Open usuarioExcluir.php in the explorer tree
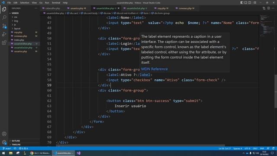Image resolution: width=277 pixels, height=156 pixels. pyautogui.click(x=23, y=48)
